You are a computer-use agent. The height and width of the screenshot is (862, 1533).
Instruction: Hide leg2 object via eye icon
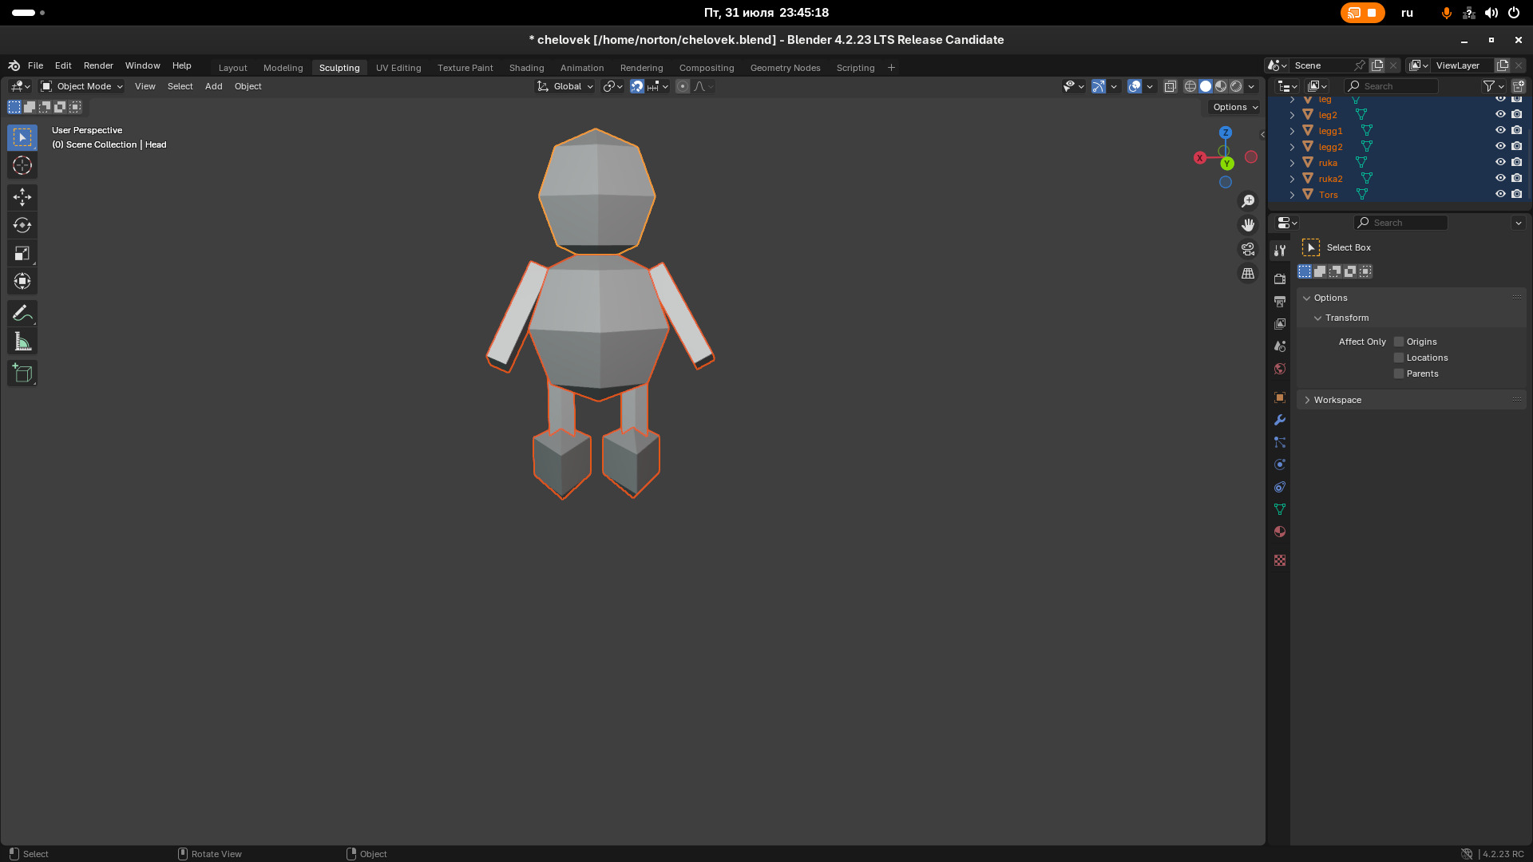point(1500,114)
